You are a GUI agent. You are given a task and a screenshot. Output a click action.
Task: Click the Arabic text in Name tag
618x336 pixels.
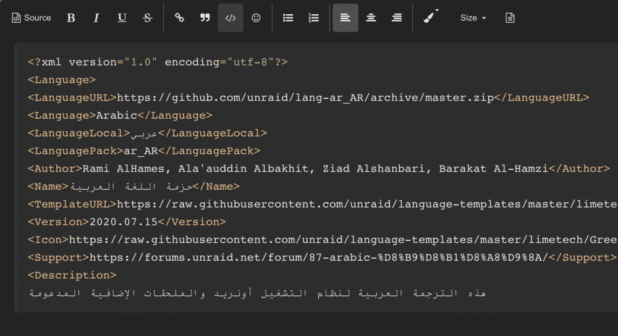point(131,187)
